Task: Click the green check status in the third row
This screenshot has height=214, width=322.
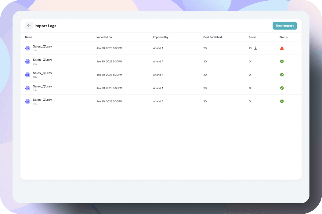Action: [282, 75]
